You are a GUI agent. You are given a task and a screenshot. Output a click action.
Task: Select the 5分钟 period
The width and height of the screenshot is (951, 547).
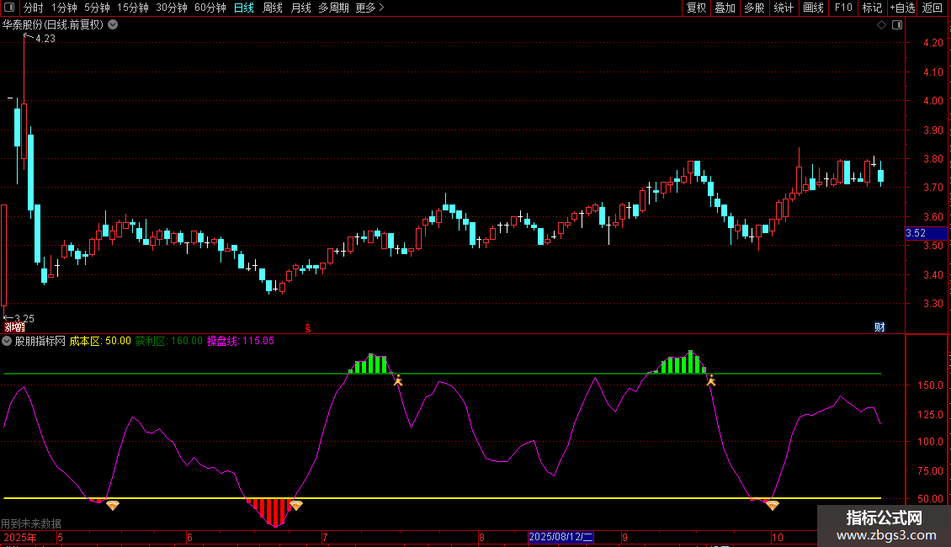click(97, 8)
